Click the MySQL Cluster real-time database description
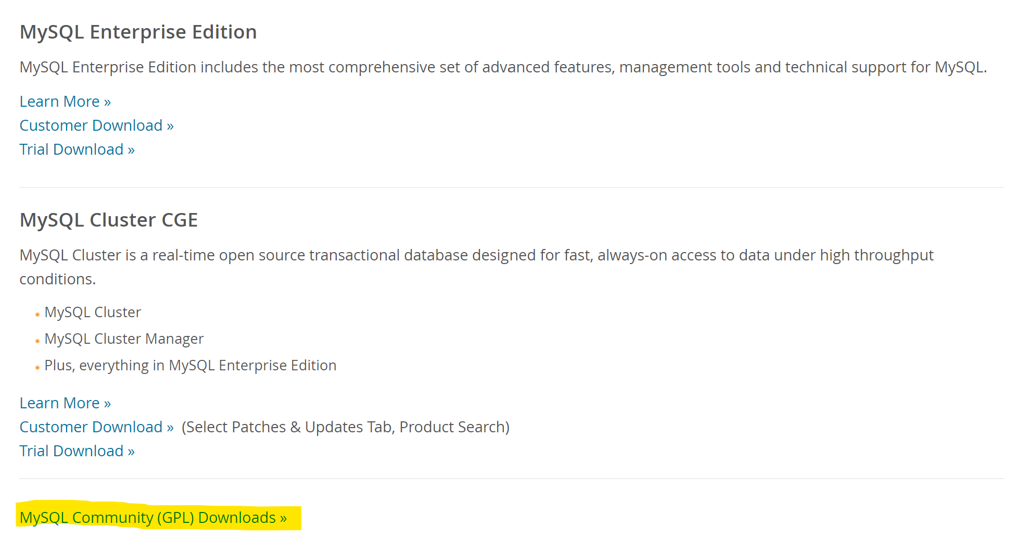Image resolution: width=1016 pixels, height=550 pixels. (x=476, y=256)
